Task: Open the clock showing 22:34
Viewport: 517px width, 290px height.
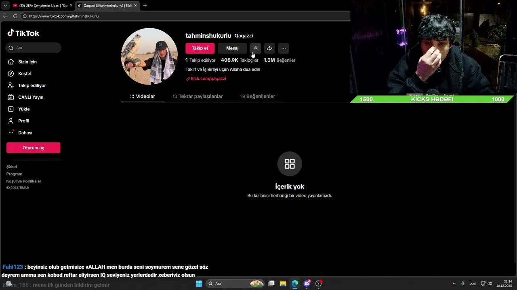Action: [x=504, y=284]
